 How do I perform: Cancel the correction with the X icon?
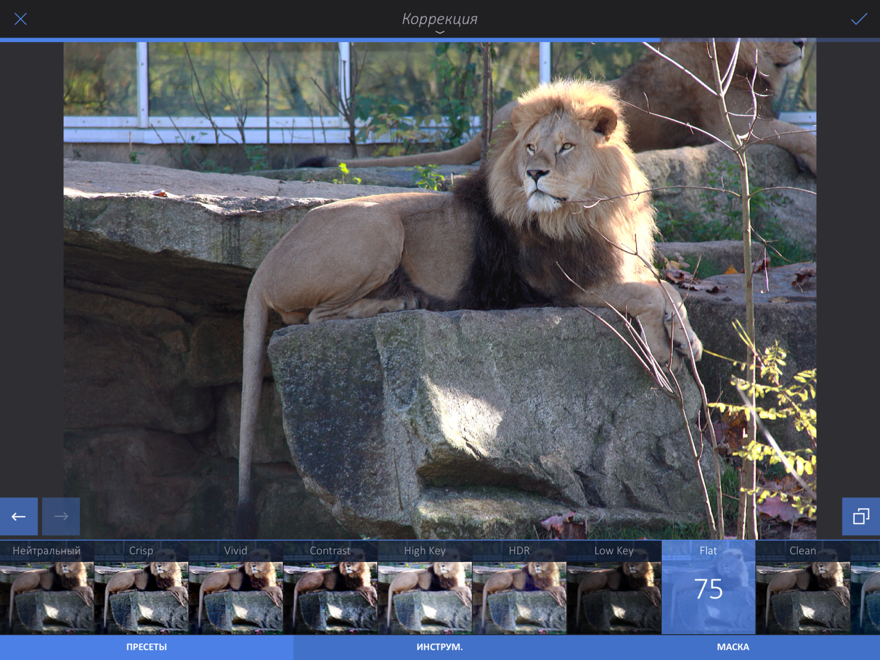point(21,19)
